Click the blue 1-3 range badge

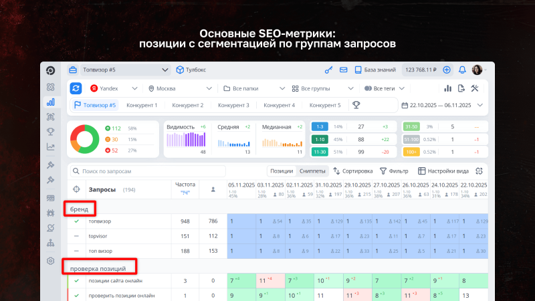tap(320, 126)
